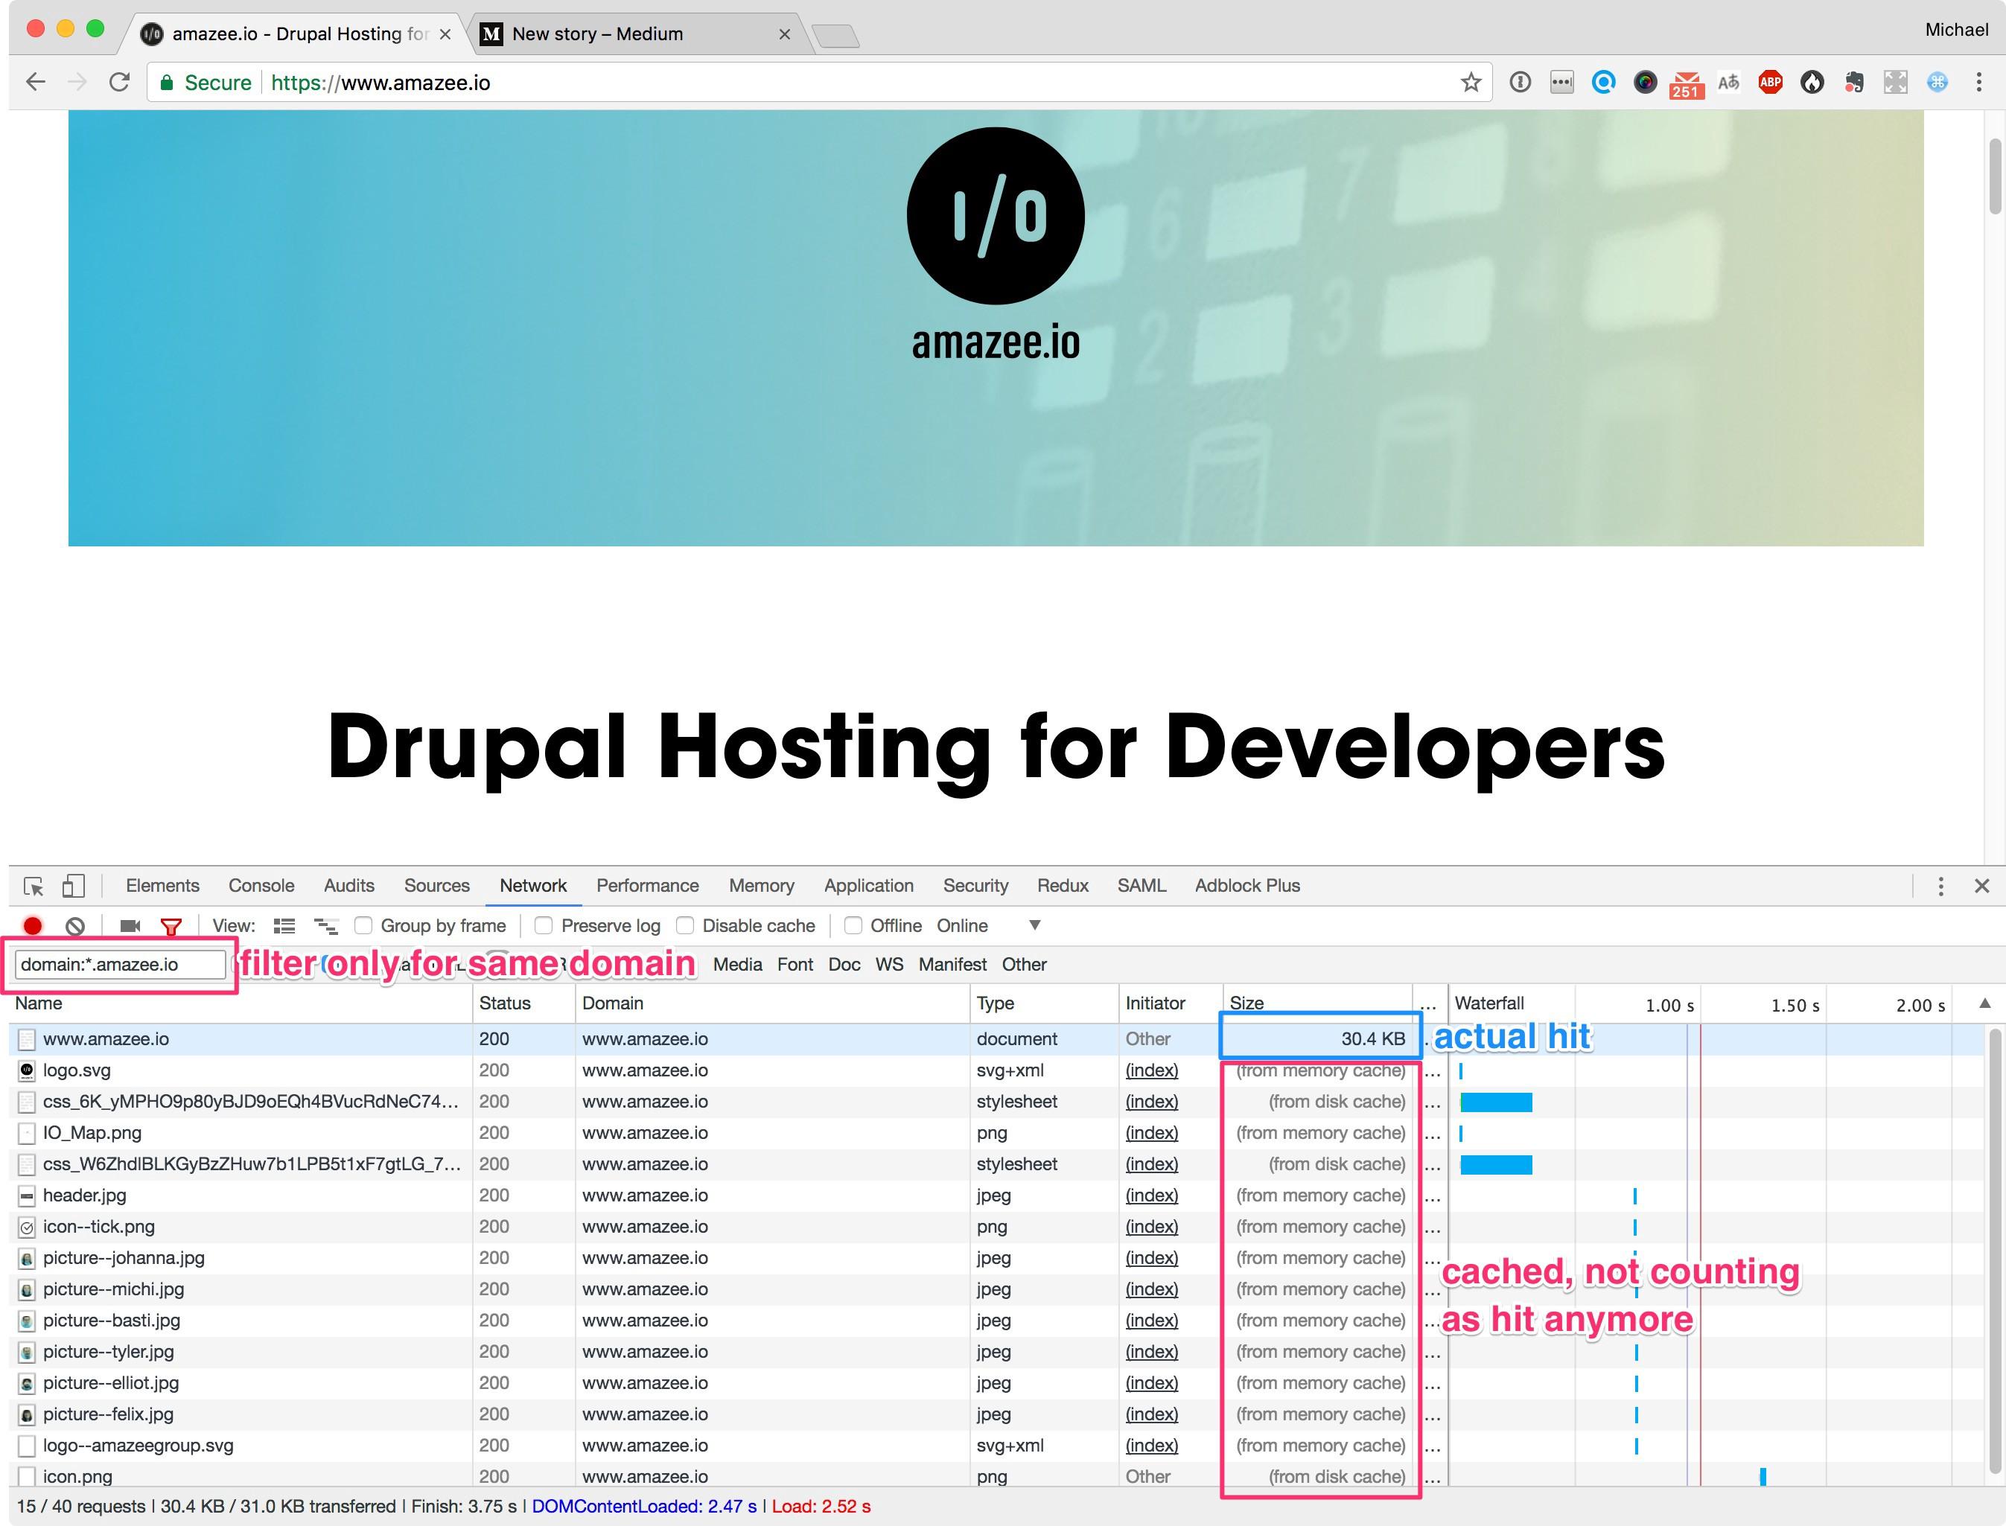Click the clear network log icon
This screenshot has width=2006, height=1526.
click(75, 925)
